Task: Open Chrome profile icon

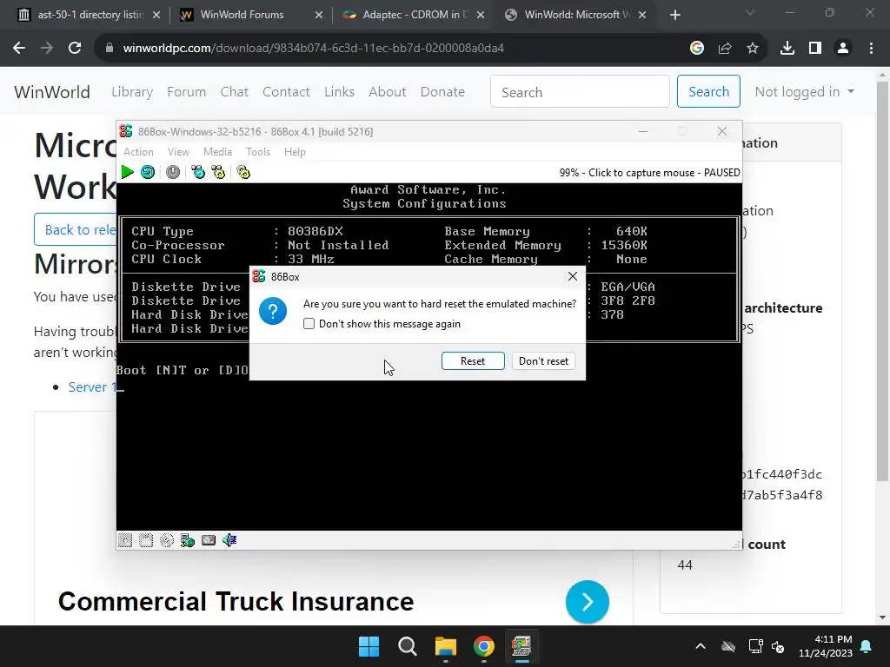Action: pos(843,49)
